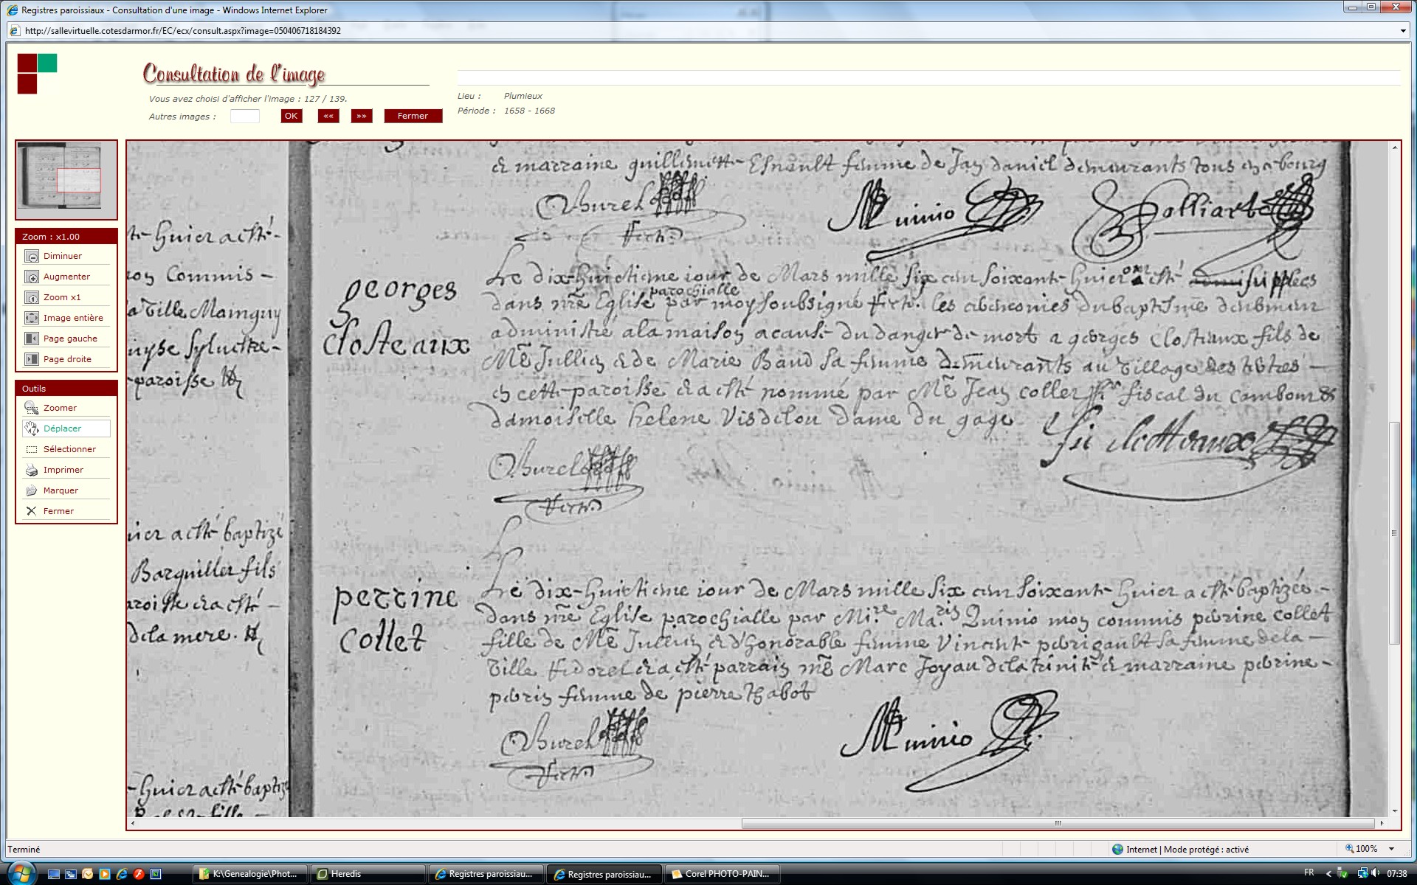Click the Diminuer zoom-out icon
The width and height of the screenshot is (1417, 885).
point(32,256)
